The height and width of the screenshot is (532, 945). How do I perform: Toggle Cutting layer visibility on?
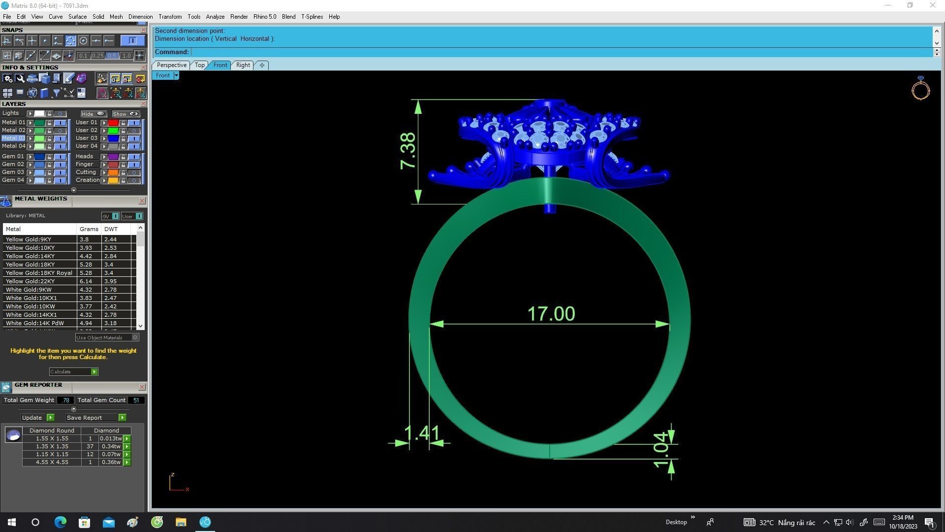pos(134,173)
